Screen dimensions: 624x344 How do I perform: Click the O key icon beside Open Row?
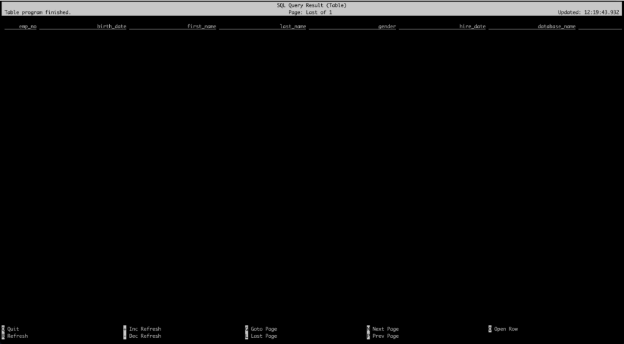[489, 328]
